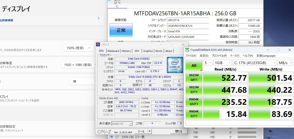
Task: Click the blue status dot on SATA CRC row
Action: (x=112, y=137)
